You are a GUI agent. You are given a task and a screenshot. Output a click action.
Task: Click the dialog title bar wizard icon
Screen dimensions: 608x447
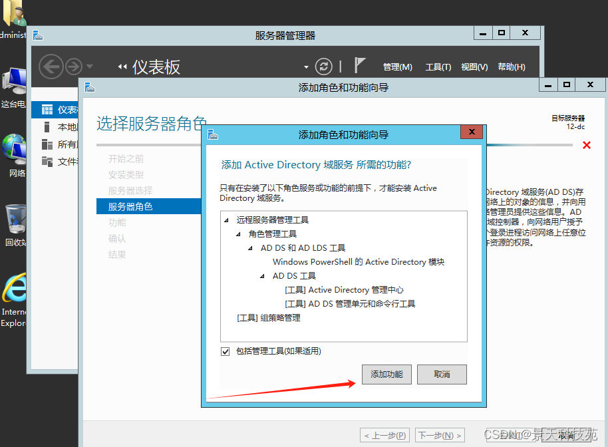213,134
